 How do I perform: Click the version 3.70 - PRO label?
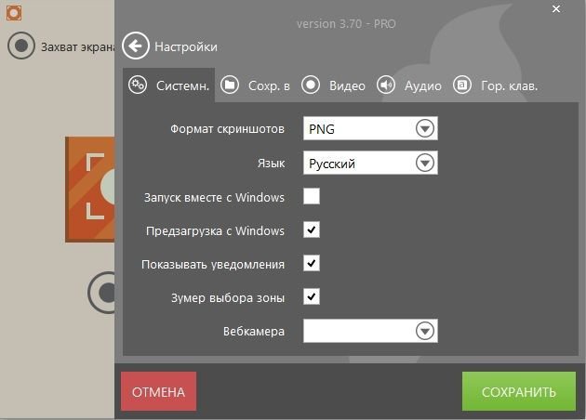coord(346,24)
